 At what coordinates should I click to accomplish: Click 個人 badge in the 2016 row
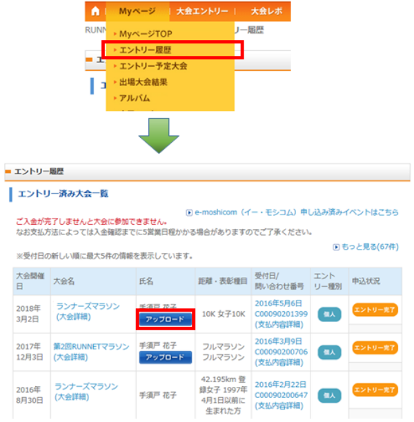click(330, 395)
